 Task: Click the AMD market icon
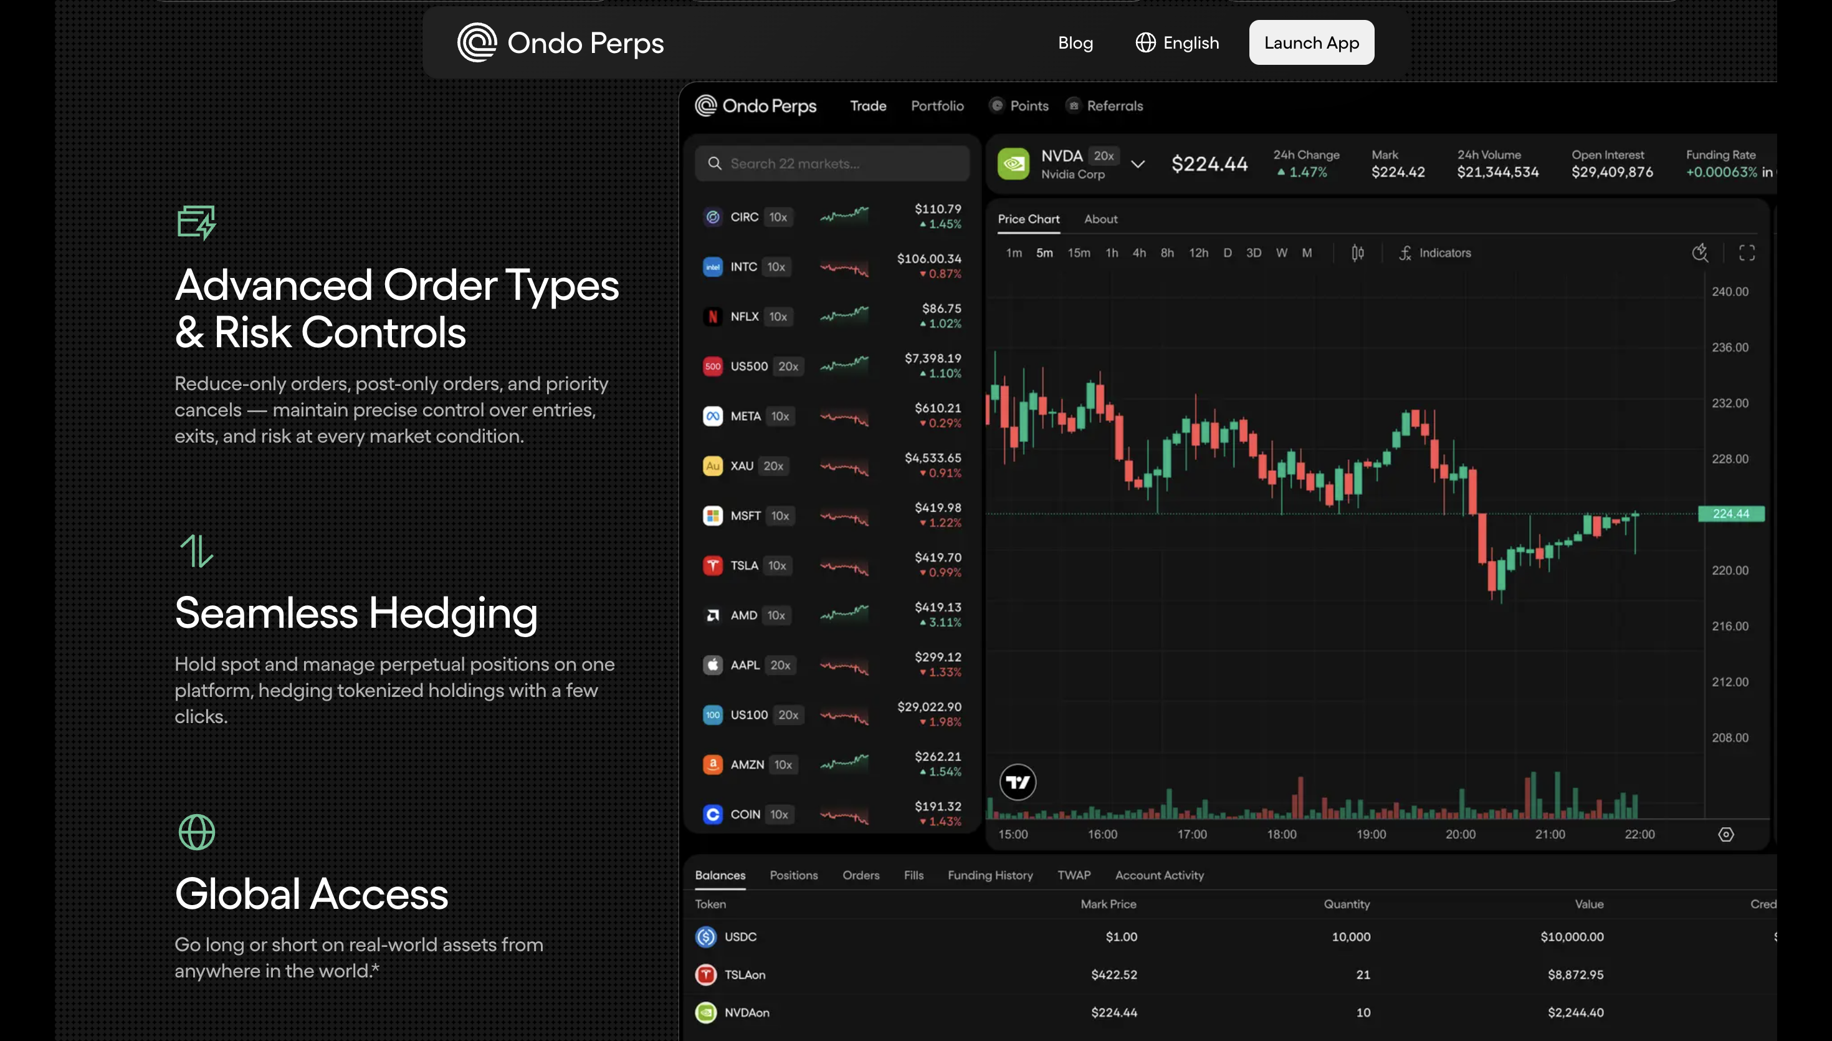coord(712,616)
